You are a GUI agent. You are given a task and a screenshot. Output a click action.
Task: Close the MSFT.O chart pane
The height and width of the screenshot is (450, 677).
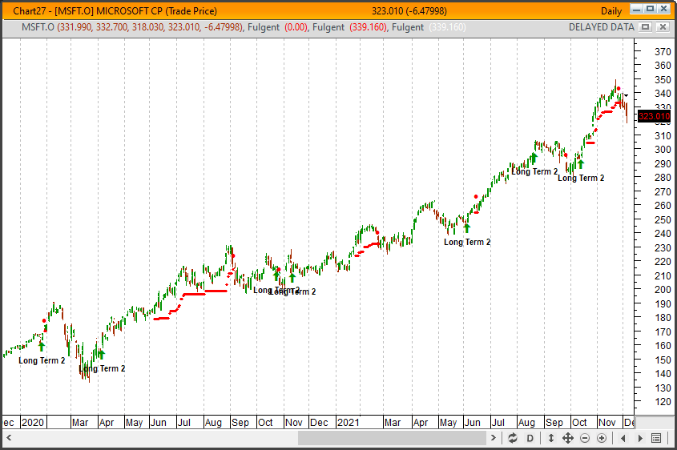pos(663,26)
